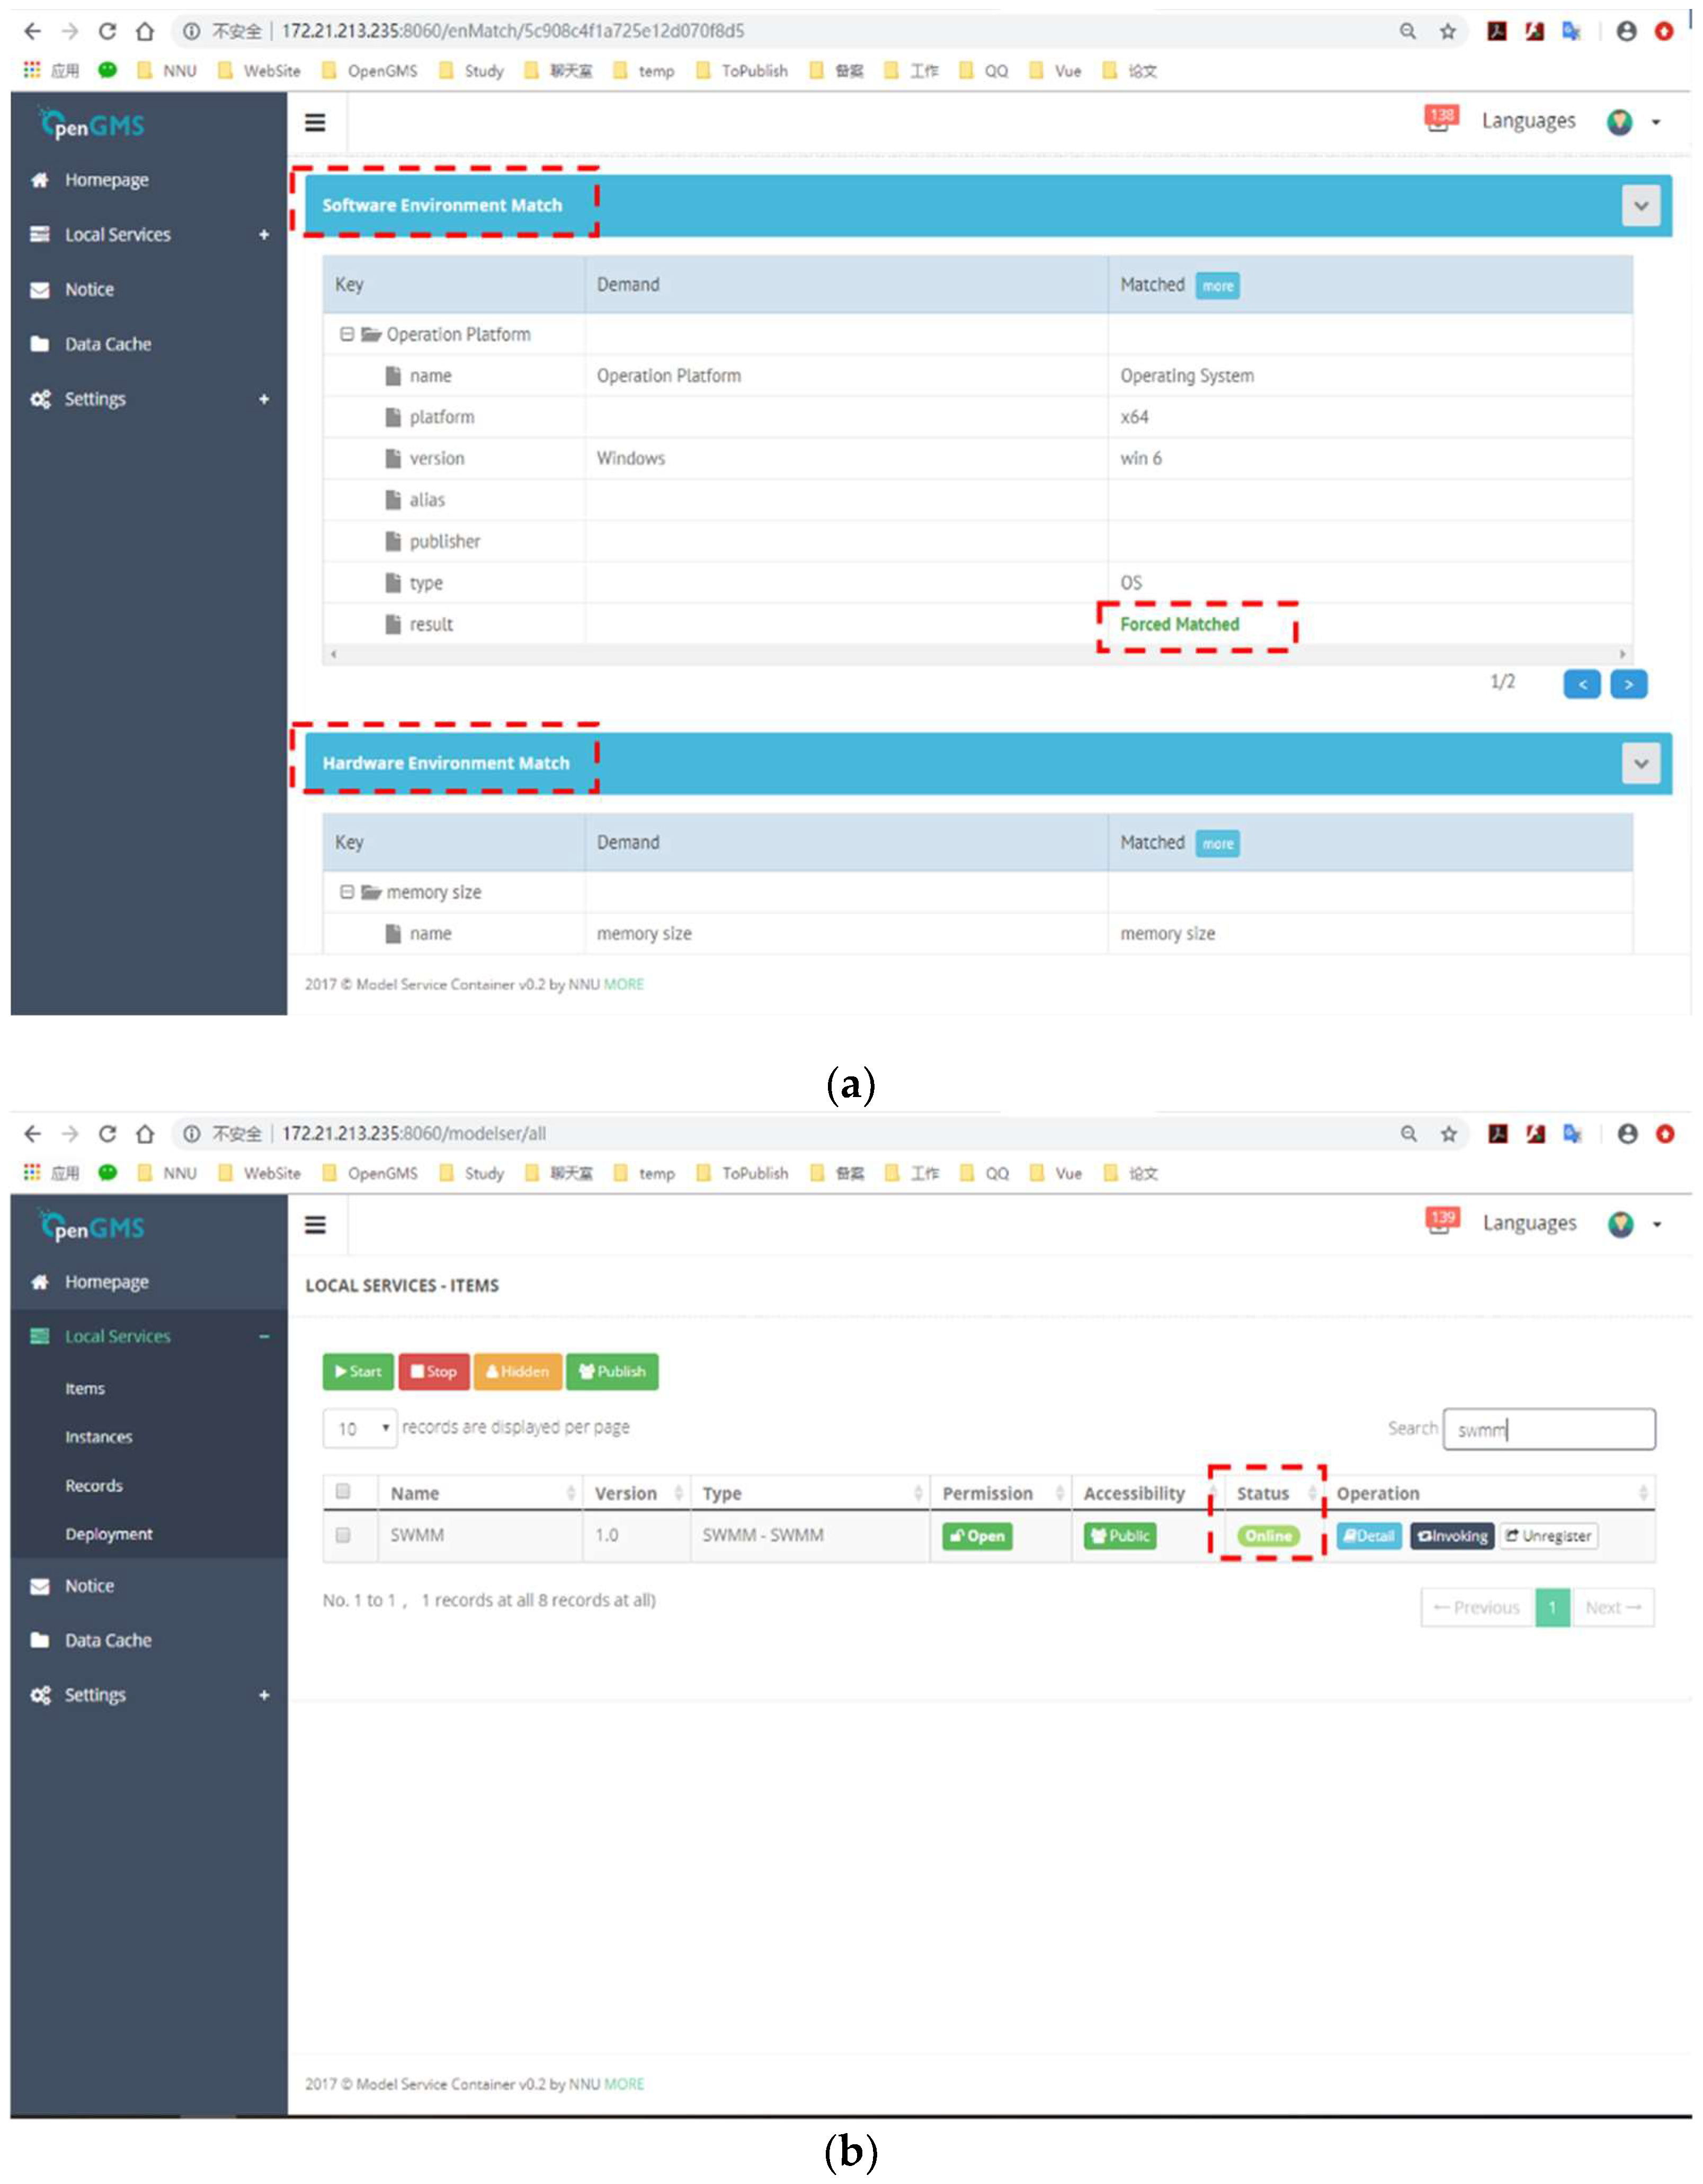Select Deployment in the sidebar

pos(109,1534)
